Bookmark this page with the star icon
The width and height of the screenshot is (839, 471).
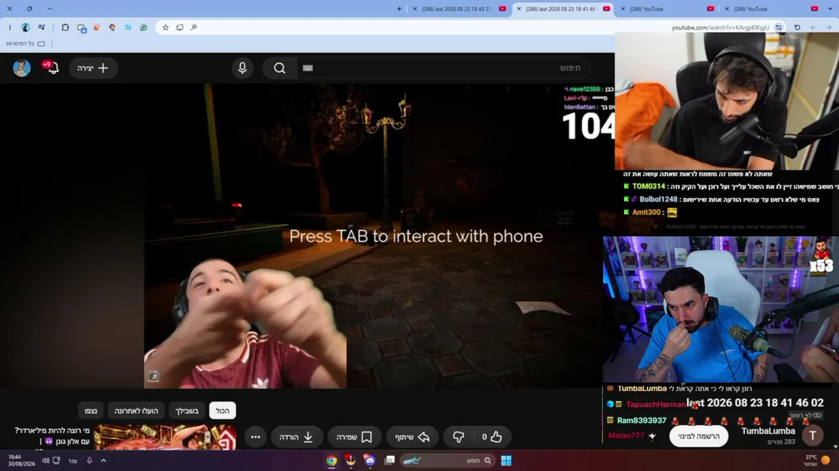click(165, 27)
